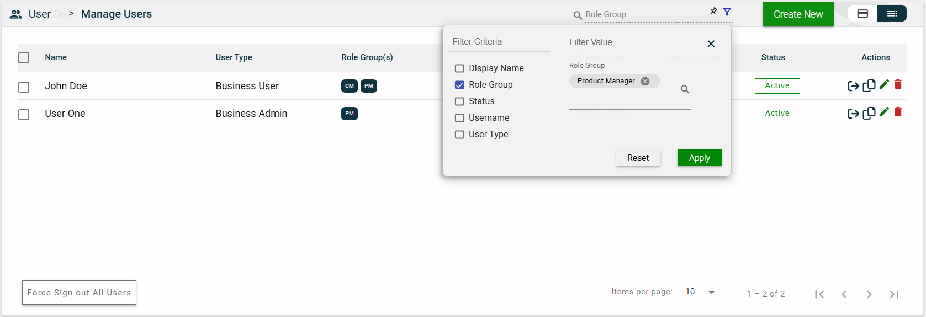Check the User Type filter criterion
926x317 pixels.
tap(459, 135)
